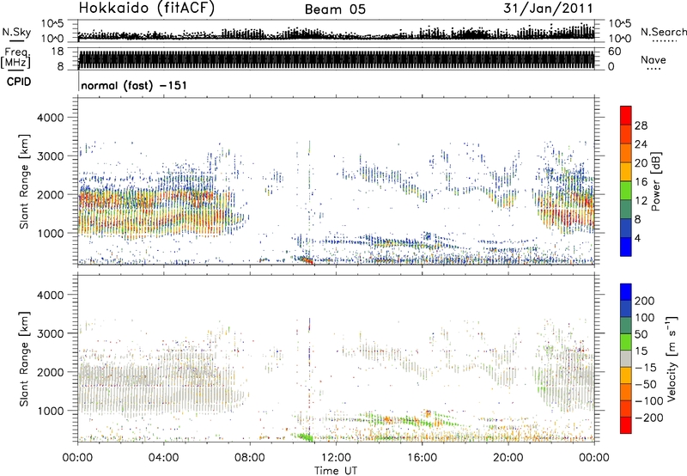This screenshot has height=476, width=687.
Task: Click the '2000' tick in the velocity panel
Action: [x=51, y=372]
